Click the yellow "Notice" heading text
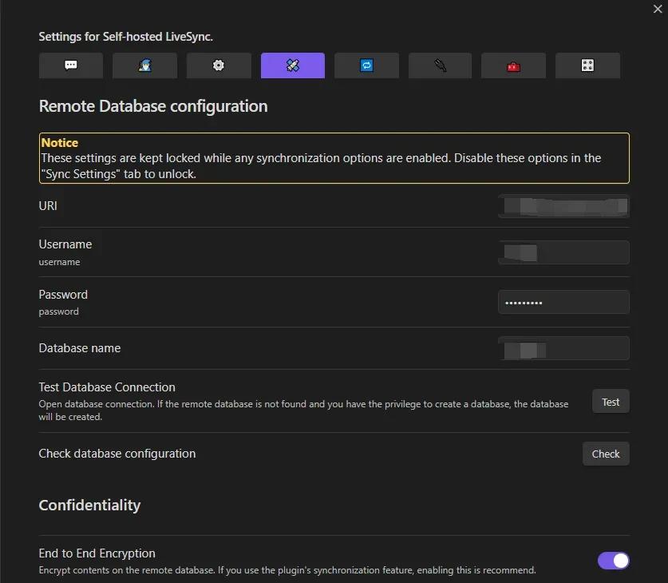668x583 pixels. click(x=60, y=143)
